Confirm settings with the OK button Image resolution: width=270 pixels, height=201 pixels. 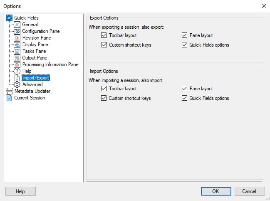[x=216, y=191]
